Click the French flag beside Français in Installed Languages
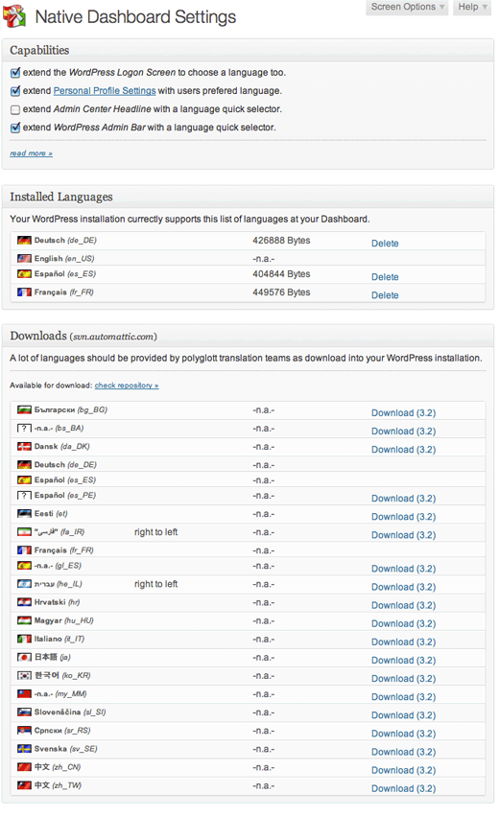 point(24,292)
